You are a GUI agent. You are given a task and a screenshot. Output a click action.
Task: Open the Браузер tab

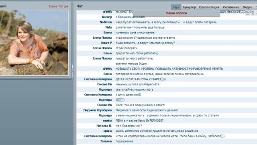(x=189, y=7)
